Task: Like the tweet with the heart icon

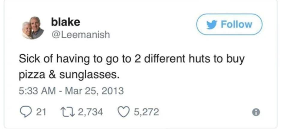Action: click(123, 112)
